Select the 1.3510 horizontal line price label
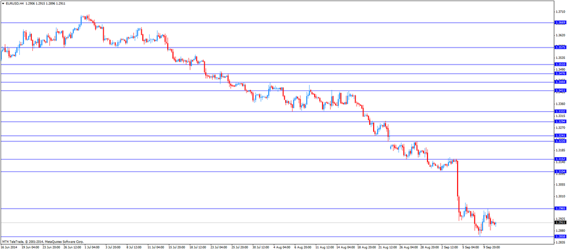The image size is (567, 250). click(560, 64)
